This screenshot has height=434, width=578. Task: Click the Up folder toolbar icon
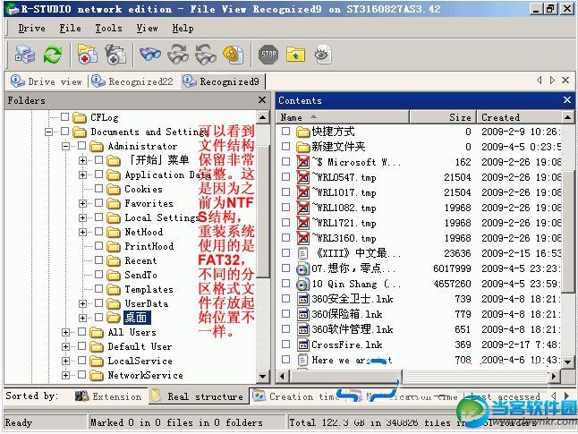click(x=295, y=55)
